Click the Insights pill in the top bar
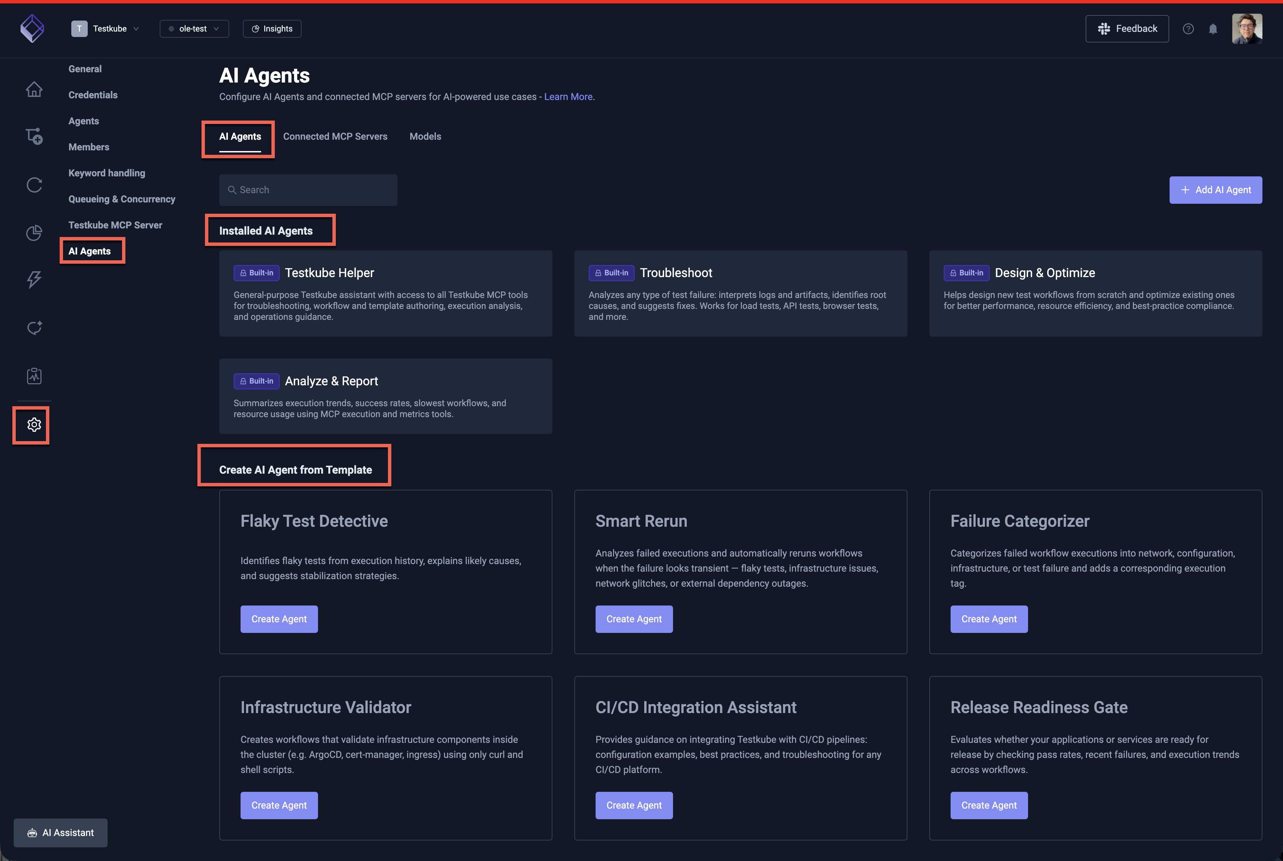The height and width of the screenshot is (861, 1283). click(271, 28)
